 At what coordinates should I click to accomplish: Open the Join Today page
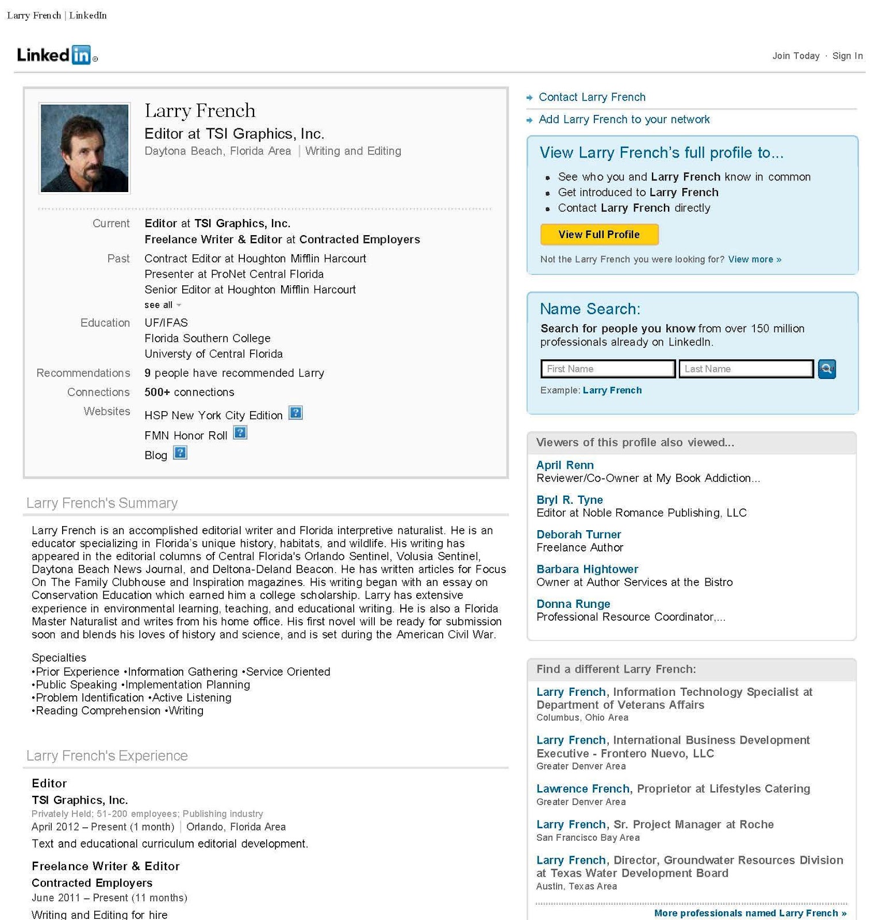[796, 55]
